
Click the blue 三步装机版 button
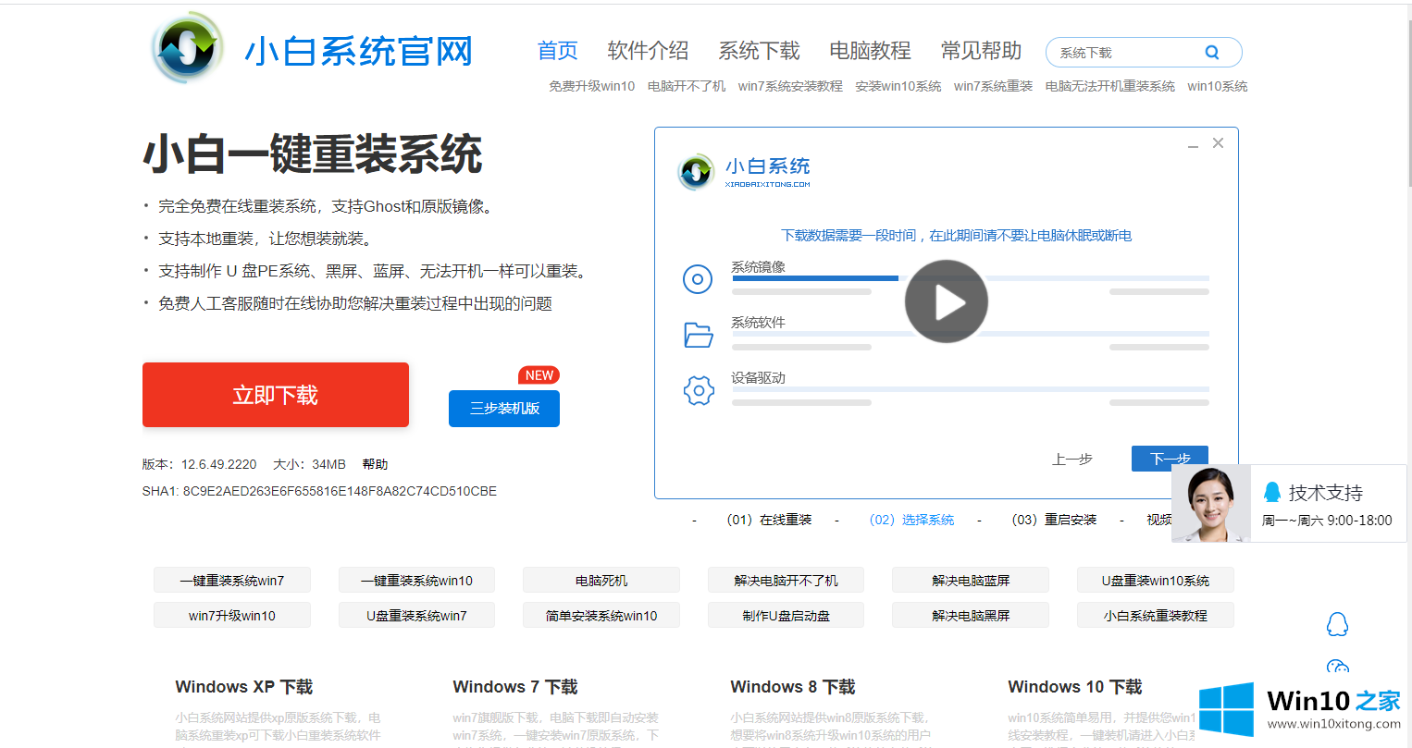(504, 409)
